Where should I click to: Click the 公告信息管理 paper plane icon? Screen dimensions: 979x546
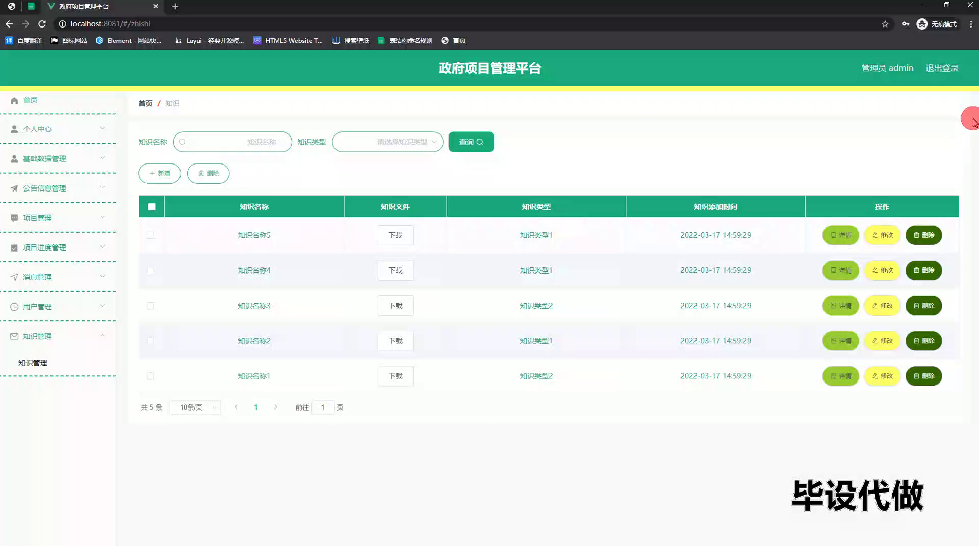click(14, 188)
